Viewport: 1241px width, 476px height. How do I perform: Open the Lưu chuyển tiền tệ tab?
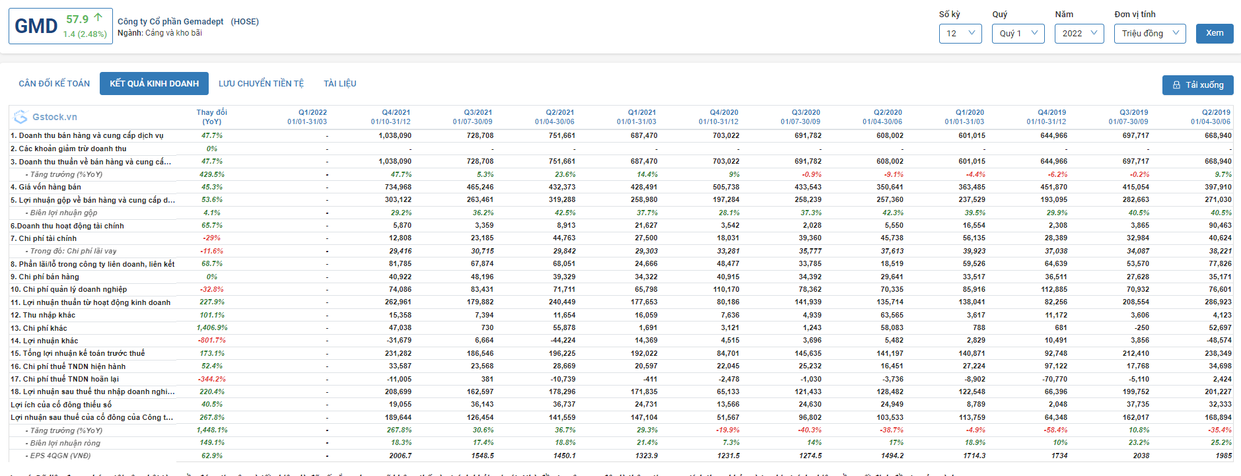(x=261, y=84)
